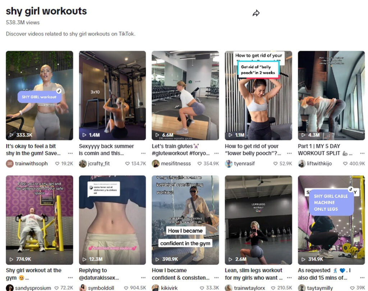Screen dimensions: 368x291
Task: Like liftwithkijo's video with the heart icon
Action: (x=345, y=163)
